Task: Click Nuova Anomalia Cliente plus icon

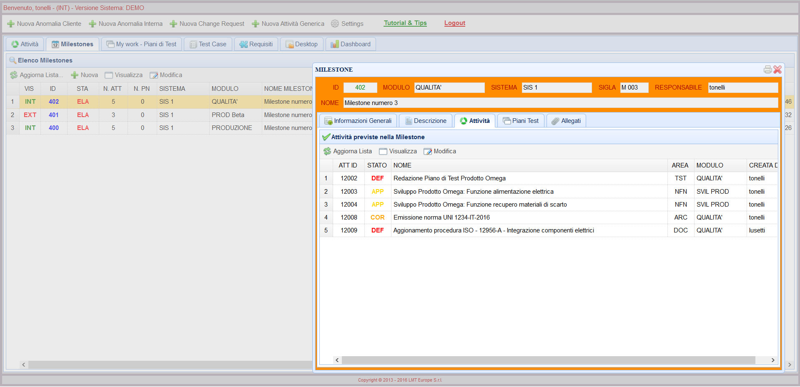Action: click(x=11, y=24)
